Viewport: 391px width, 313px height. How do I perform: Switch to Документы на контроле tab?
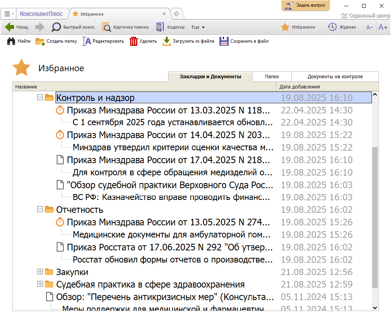(335, 77)
